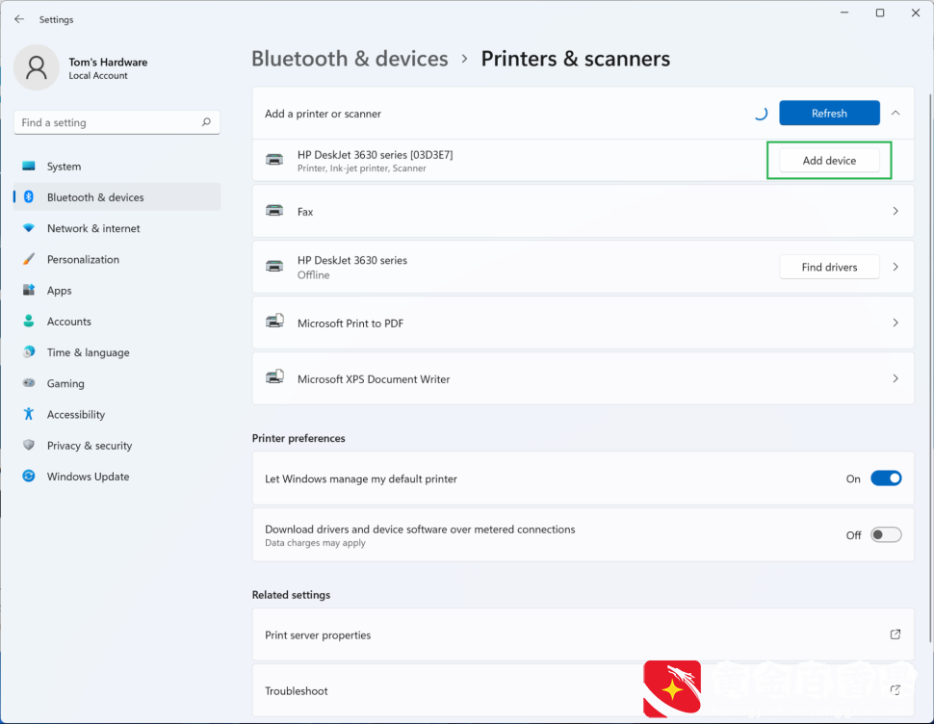Screen dimensions: 934x724
Task: Click the Privacy shield icon
Action: point(29,445)
